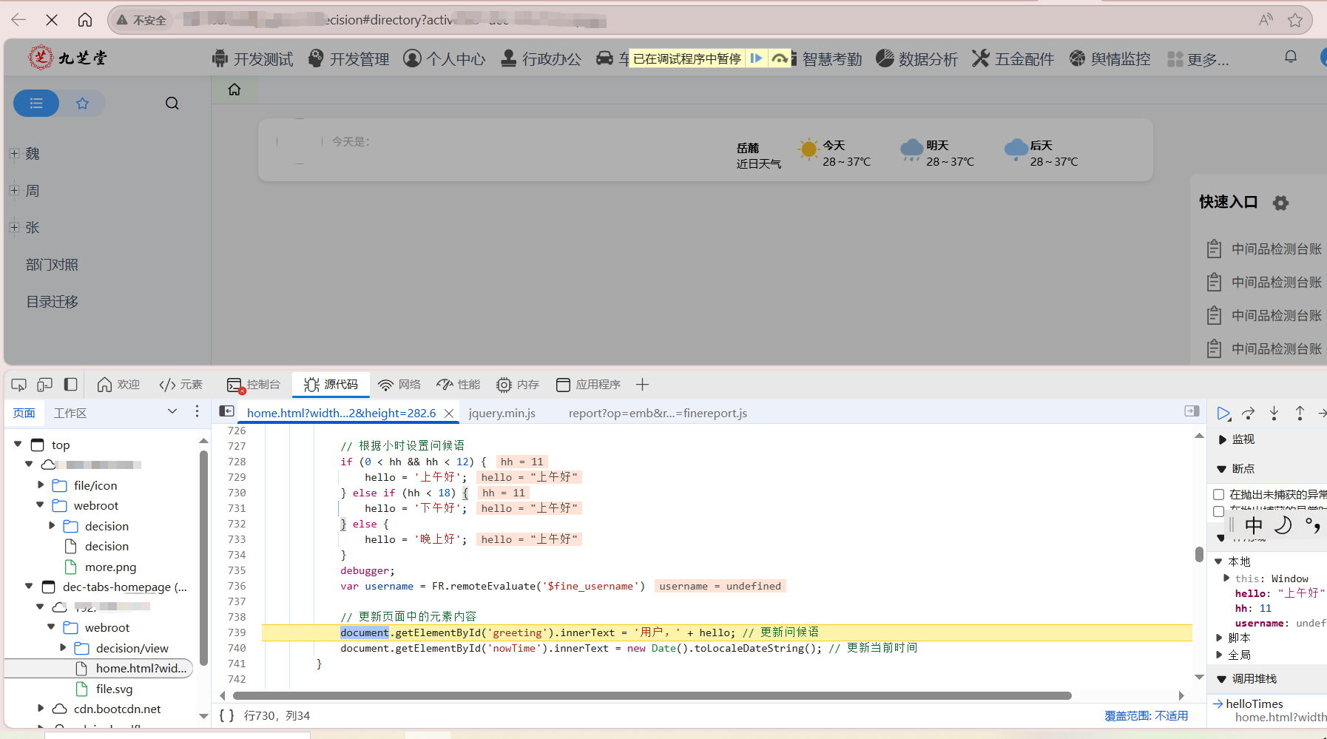Click the code editor horizontal scrollbar
The height and width of the screenshot is (739, 1327).
pos(652,695)
